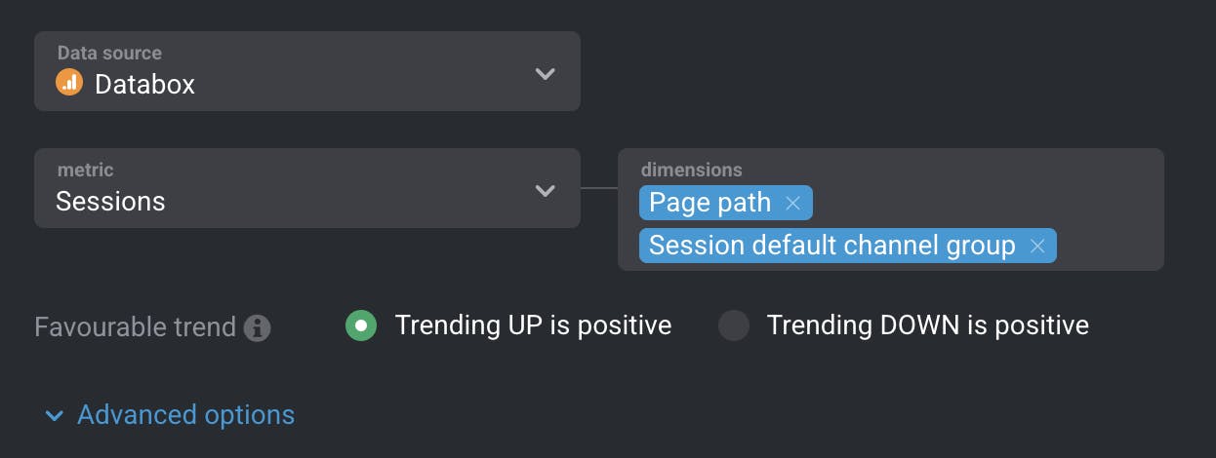Click the dimensions field heading

click(691, 170)
